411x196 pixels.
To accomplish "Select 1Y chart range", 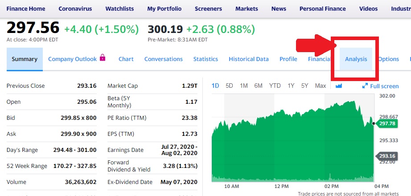I will pos(291,86).
